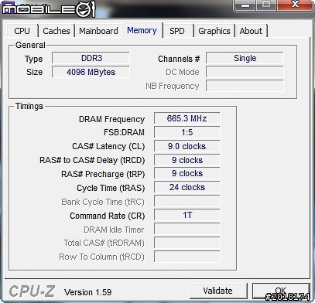Click the CAS# Latency (CL) label

click(x=108, y=146)
